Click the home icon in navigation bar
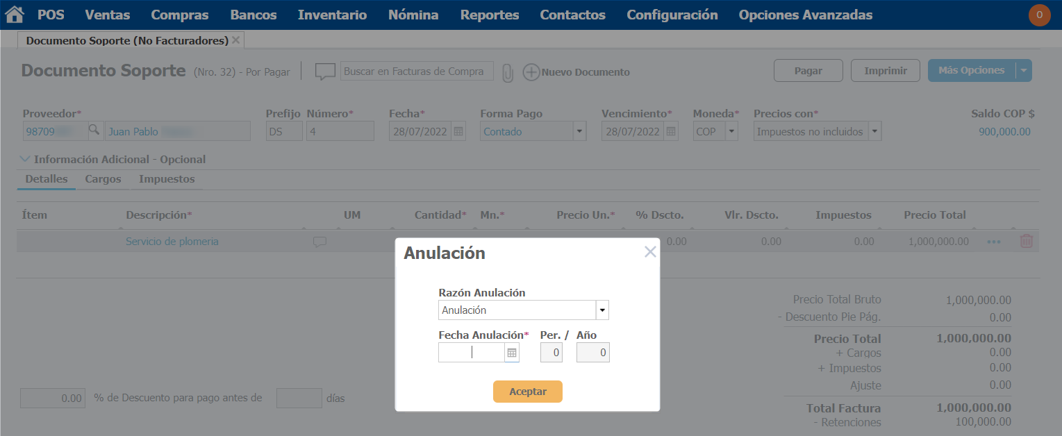This screenshot has height=436, width=1062. pos(15,15)
